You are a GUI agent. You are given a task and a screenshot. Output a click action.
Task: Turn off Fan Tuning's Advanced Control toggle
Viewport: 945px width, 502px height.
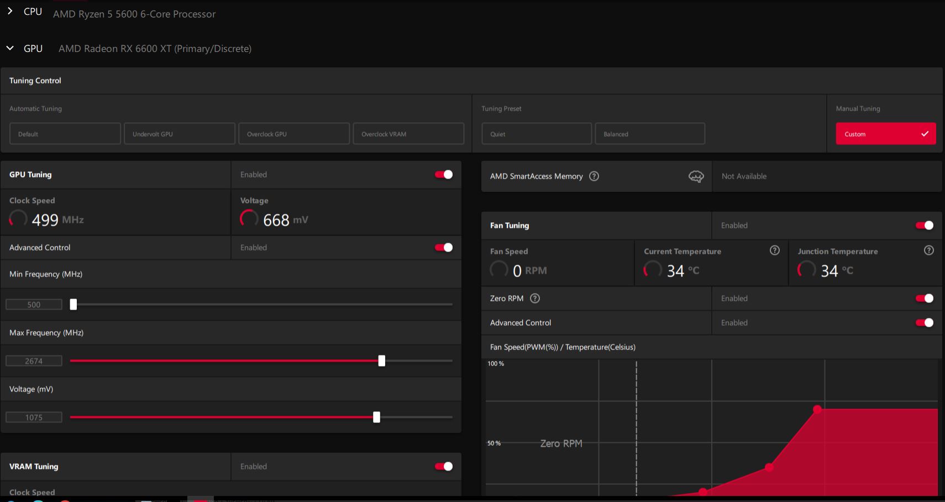click(925, 323)
